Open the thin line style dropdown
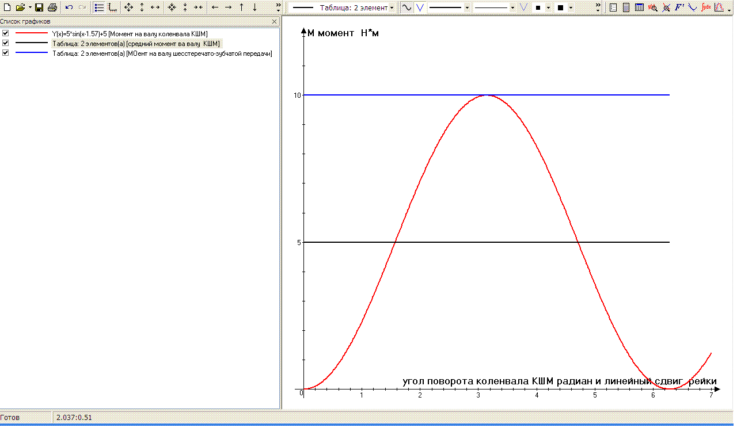The height and width of the screenshot is (443, 737). pyautogui.click(x=512, y=7)
